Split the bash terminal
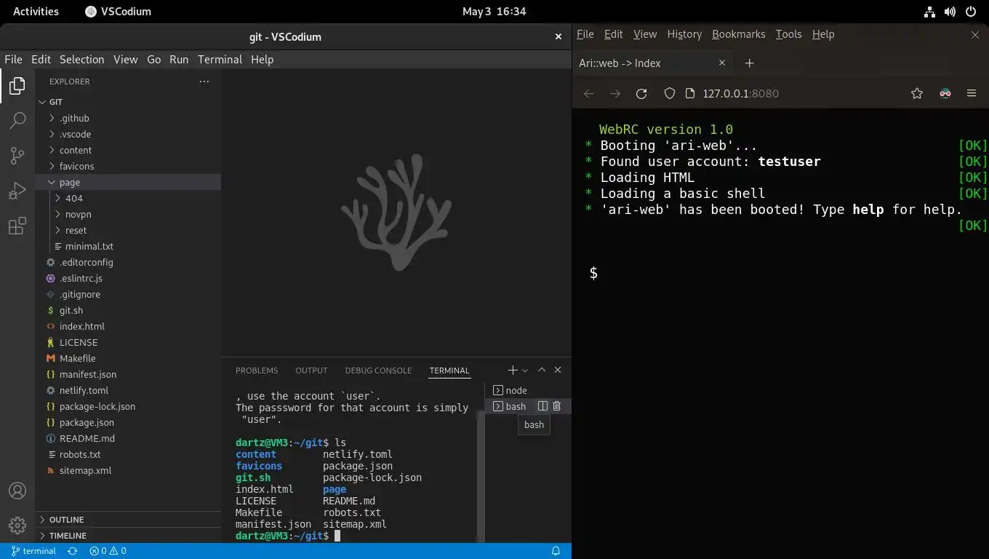989x559 pixels. (542, 406)
